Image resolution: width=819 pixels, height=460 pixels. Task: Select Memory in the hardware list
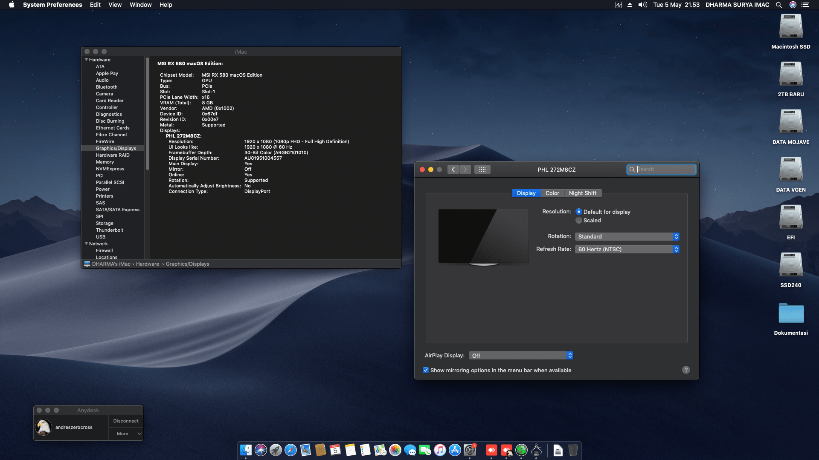tap(105, 162)
